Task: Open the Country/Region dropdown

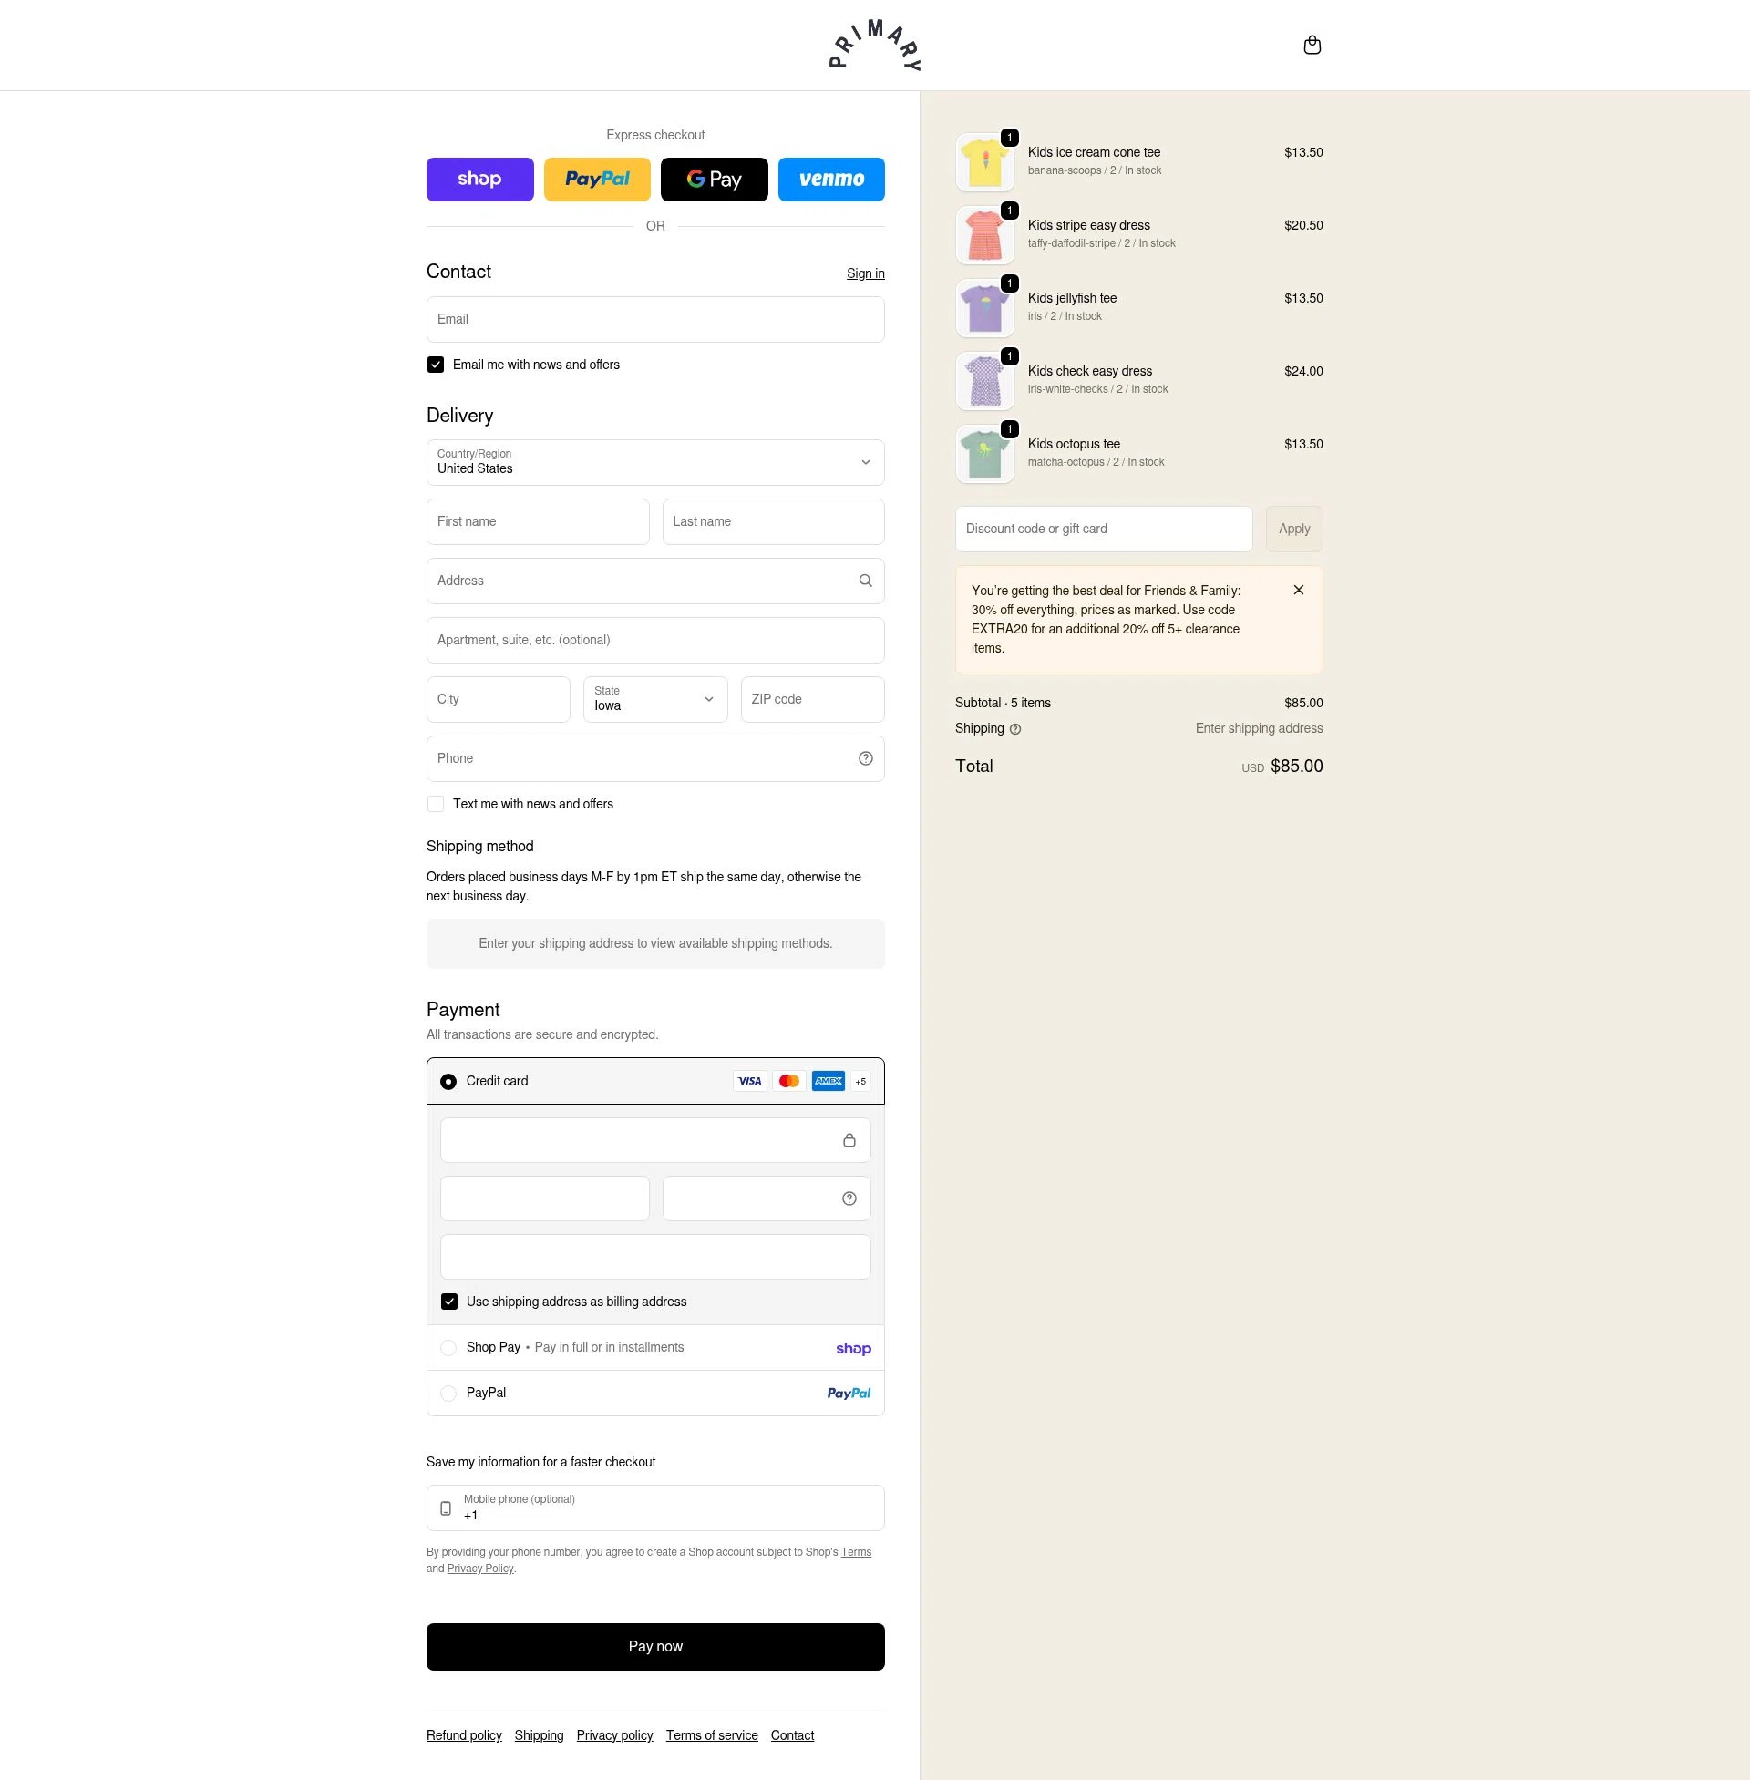Action: coord(655,462)
